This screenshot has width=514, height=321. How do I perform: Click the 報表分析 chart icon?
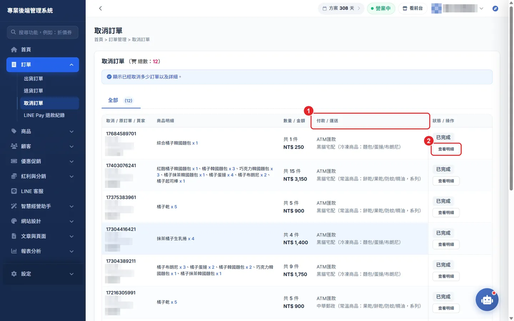(x=14, y=251)
